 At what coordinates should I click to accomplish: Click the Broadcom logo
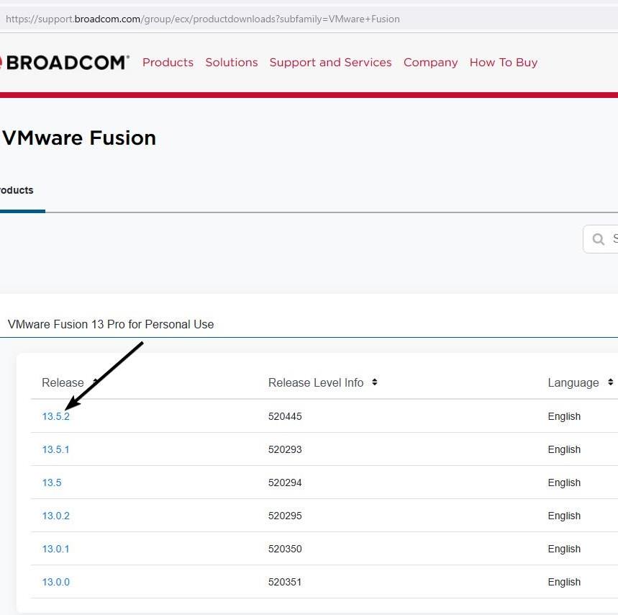tap(65, 62)
